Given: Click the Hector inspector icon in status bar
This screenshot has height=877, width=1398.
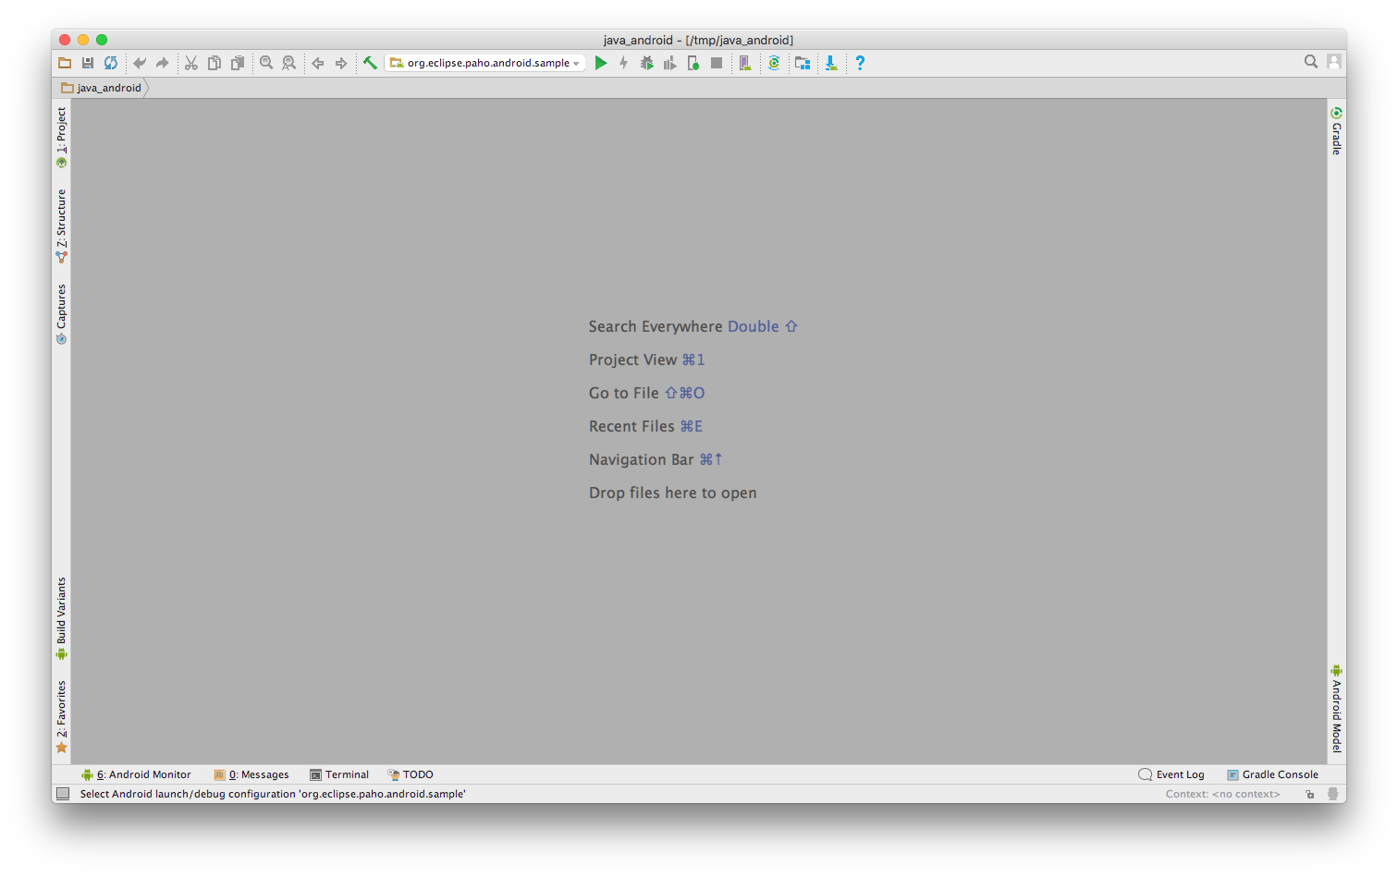Looking at the screenshot, I should point(1332,794).
